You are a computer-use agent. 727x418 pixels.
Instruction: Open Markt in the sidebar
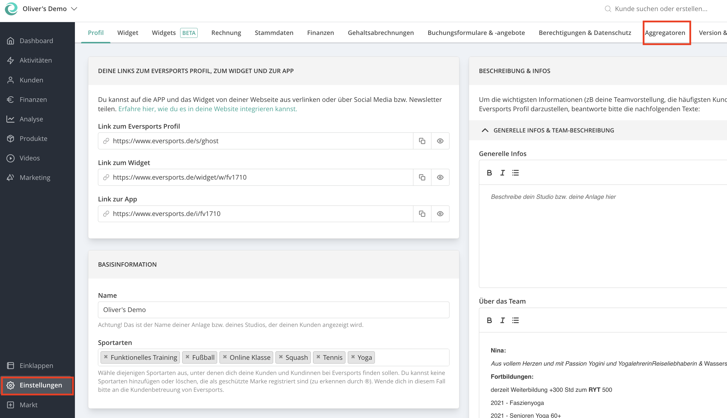(37, 405)
